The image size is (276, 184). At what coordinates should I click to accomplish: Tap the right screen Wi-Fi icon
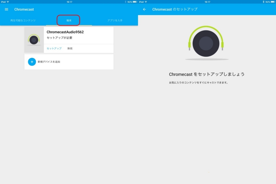click(x=146, y=2)
